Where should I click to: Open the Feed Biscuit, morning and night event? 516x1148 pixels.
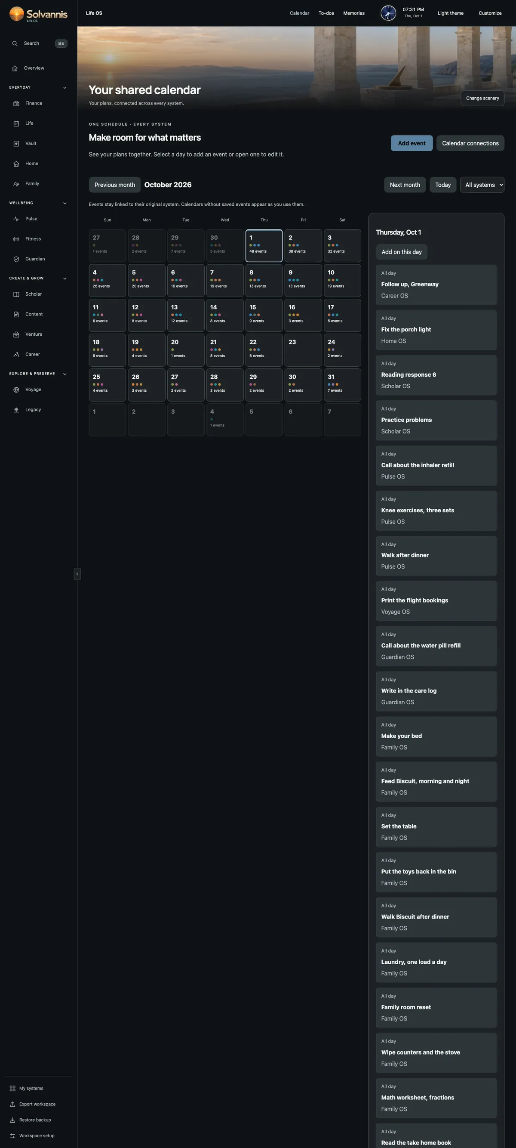pyautogui.click(x=436, y=782)
